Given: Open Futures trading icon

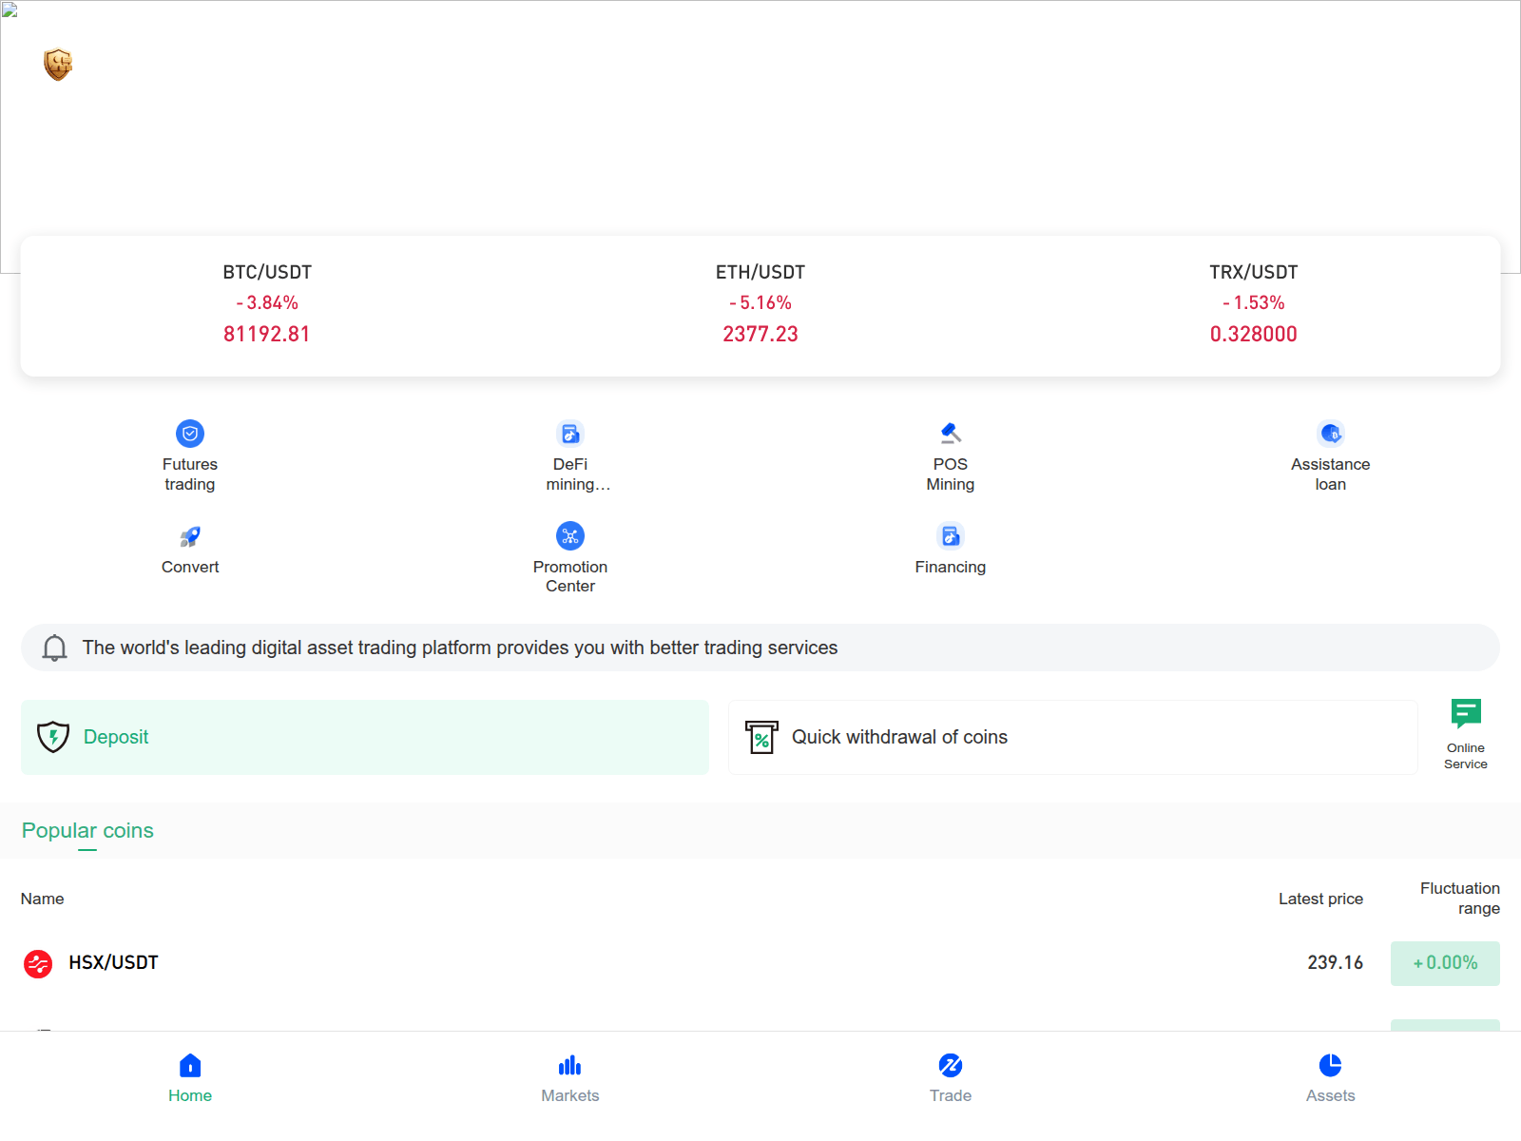Looking at the screenshot, I should (190, 434).
